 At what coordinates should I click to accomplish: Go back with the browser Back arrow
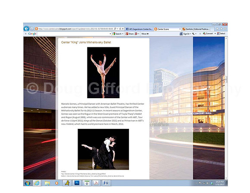click(x=26, y=29)
